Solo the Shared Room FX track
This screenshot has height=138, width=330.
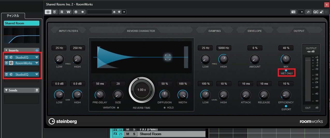click(134, 134)
